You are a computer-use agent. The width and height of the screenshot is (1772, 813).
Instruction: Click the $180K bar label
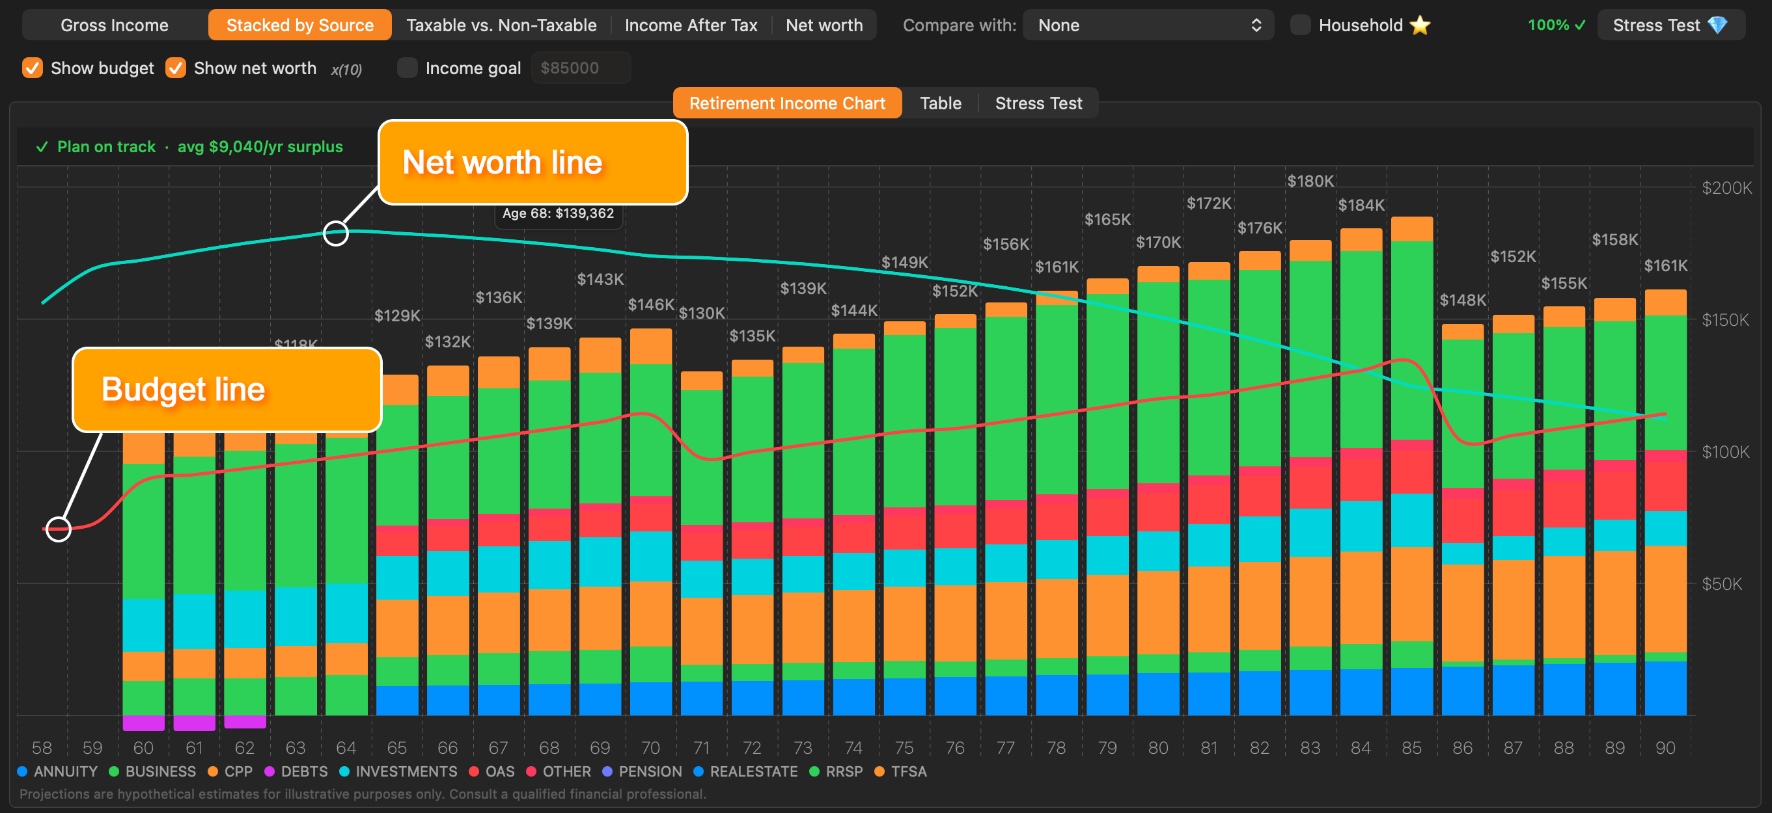[1310, 181]
